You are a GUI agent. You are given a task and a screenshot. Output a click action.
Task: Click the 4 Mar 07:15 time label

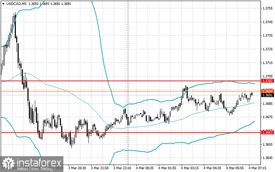point(257,168)
